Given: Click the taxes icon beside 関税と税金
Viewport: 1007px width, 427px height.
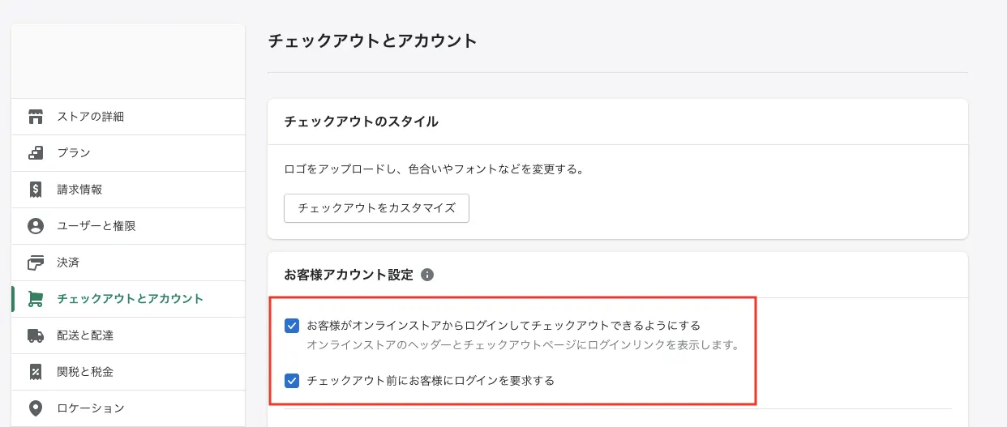Looking at the screenshot, I should point(35,372).
